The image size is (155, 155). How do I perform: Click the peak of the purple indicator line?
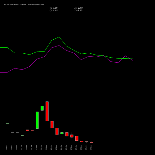click(x=59, y=46)
